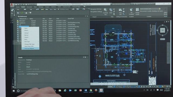The height and width of the screenshot is (97, 173).
Task: Open Chrome from the Windows taskbar
Action: [91, 91]
